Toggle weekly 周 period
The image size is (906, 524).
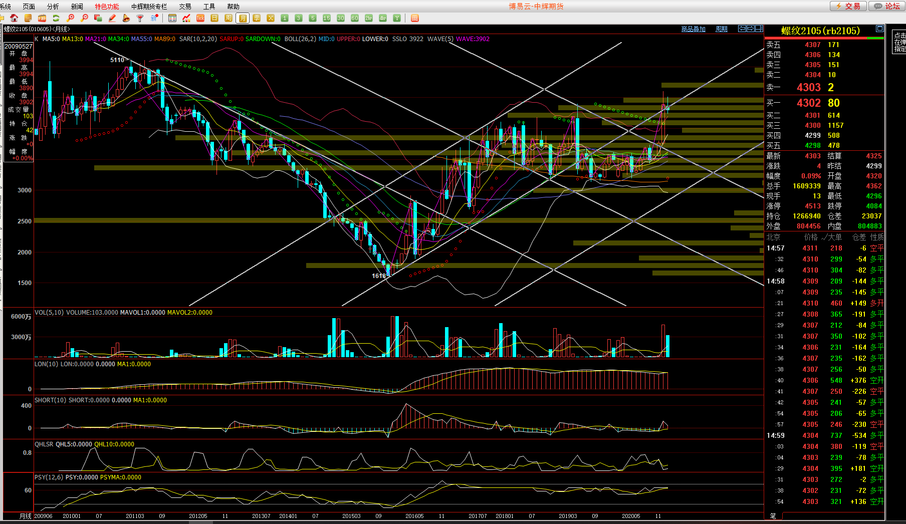[229, 18]
